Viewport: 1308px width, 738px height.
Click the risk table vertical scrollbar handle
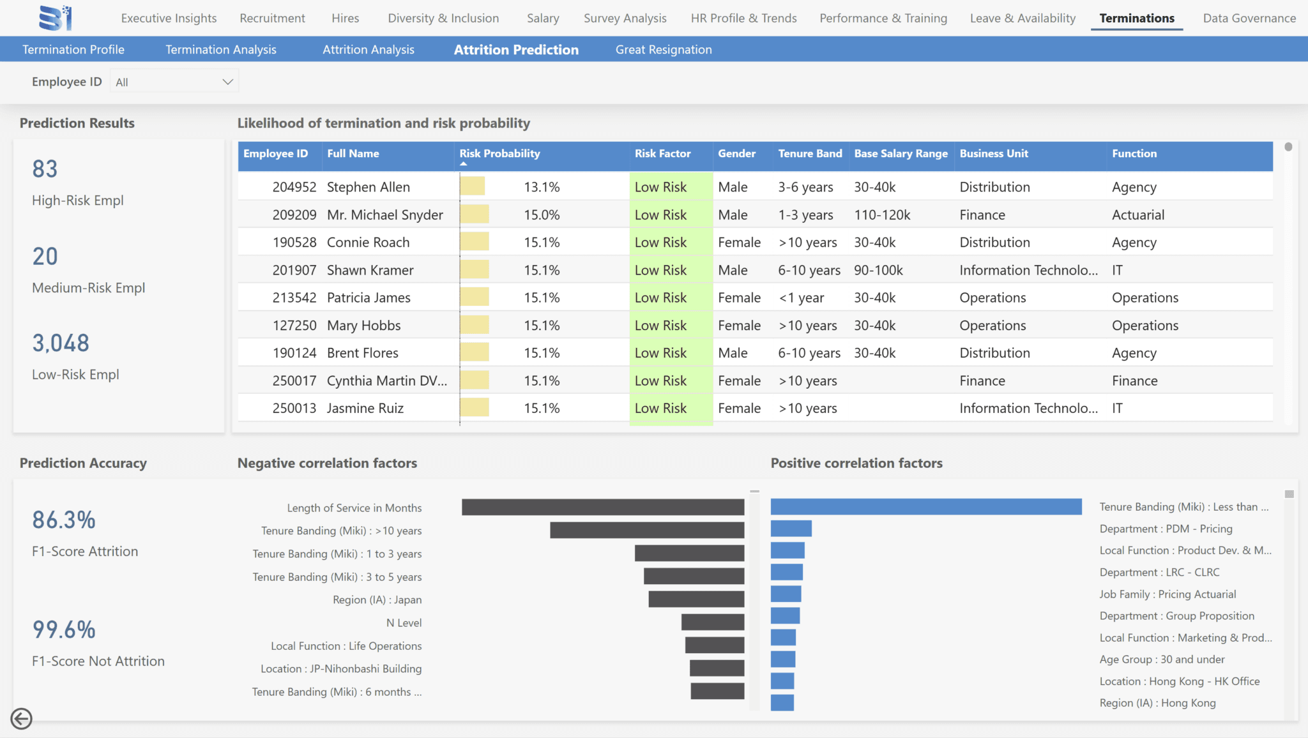[x=1288, y=147]
